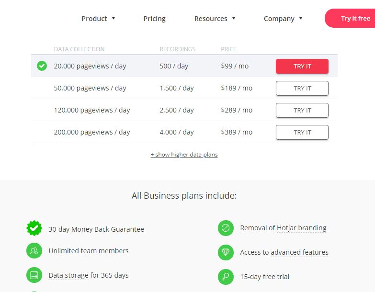Click TRY IT for the $189 / mo plan
375x292 pixels.
tap(302, 88)
